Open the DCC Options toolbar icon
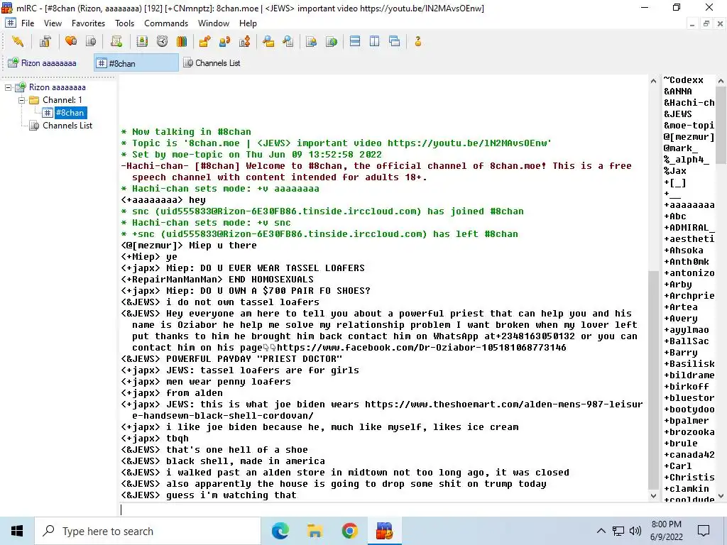 point(244,42)
